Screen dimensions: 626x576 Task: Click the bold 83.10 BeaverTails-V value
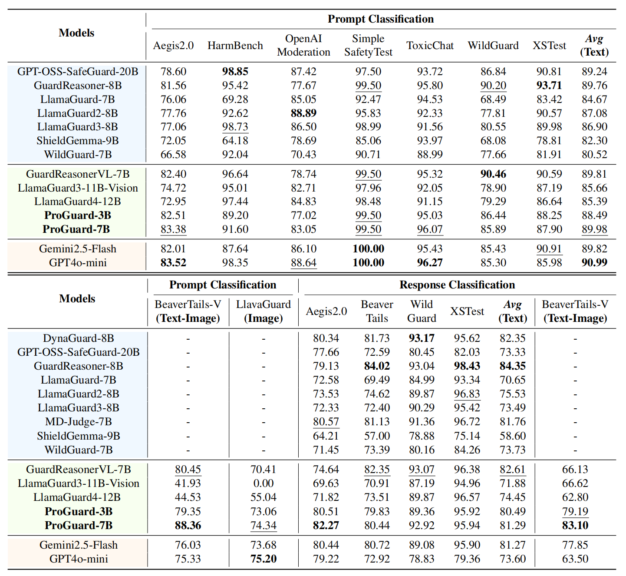point(575,526)
